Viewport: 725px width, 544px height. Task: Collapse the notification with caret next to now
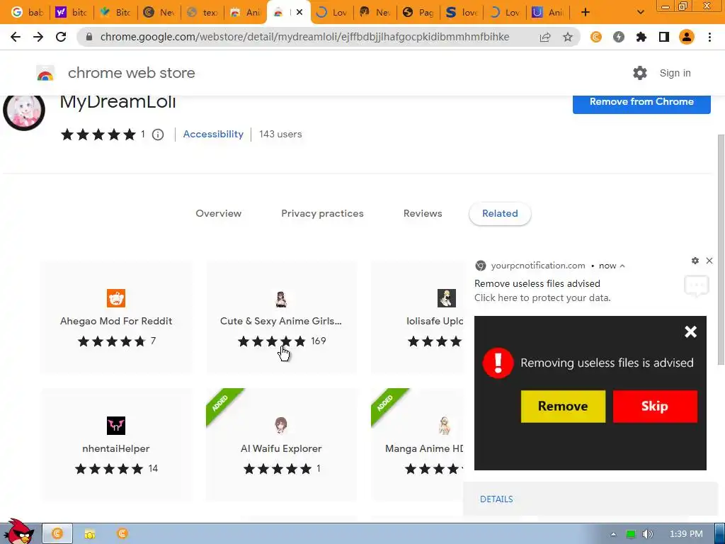pyautogui.click(x=622, y=266)
